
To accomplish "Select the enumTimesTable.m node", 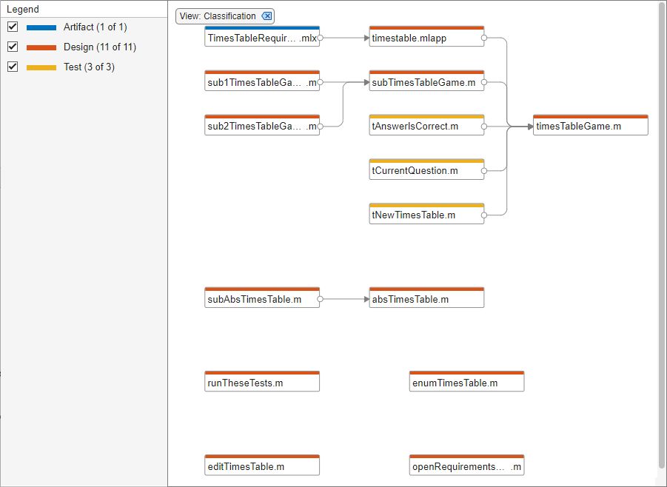I will pos(466,383).
